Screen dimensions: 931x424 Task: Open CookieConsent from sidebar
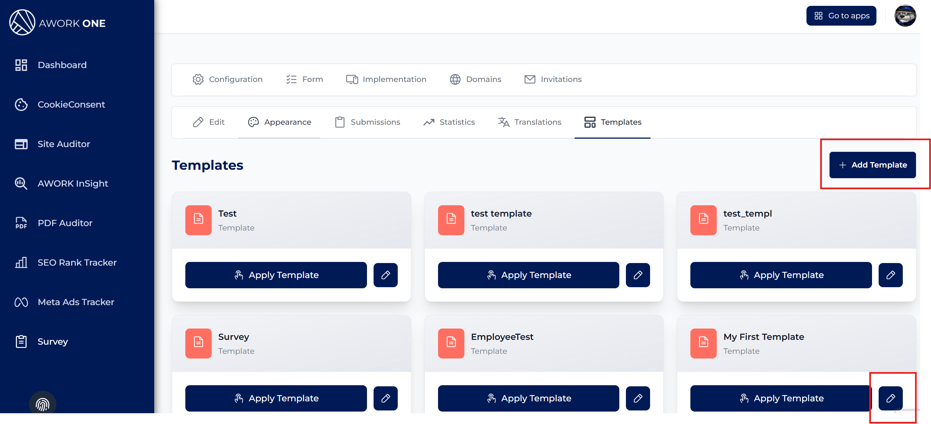coord(71,105)
